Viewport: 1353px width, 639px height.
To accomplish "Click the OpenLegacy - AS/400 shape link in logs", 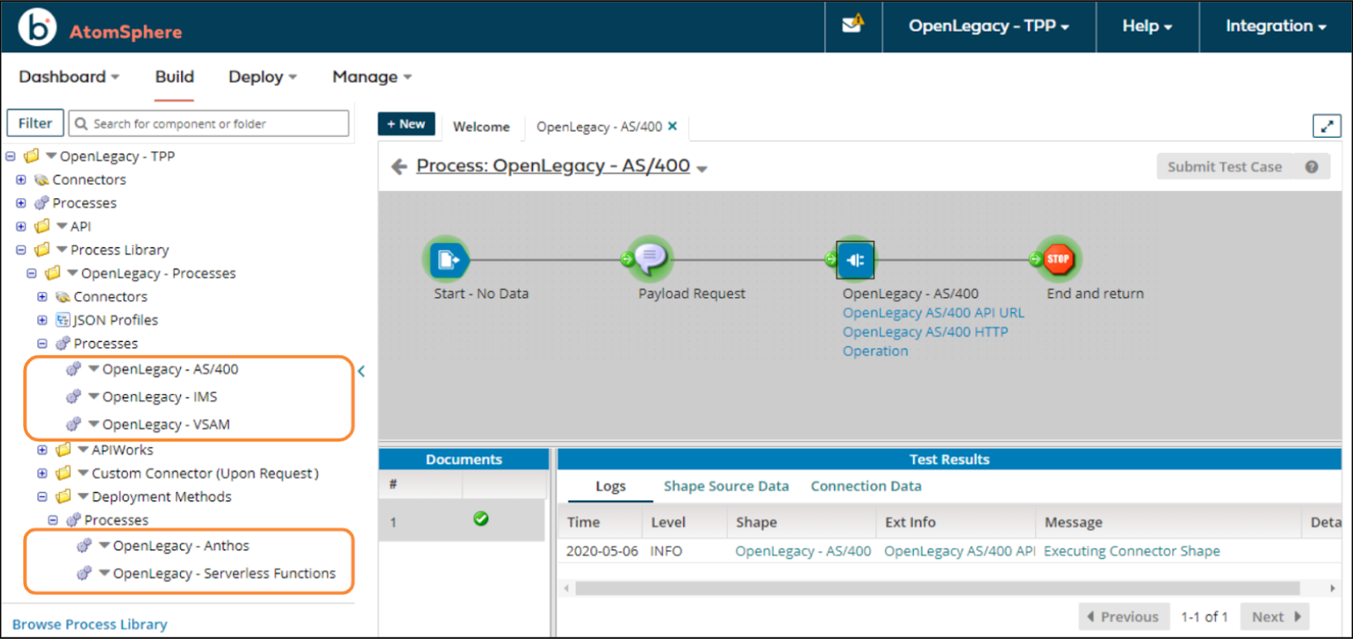I will (803, 551).
